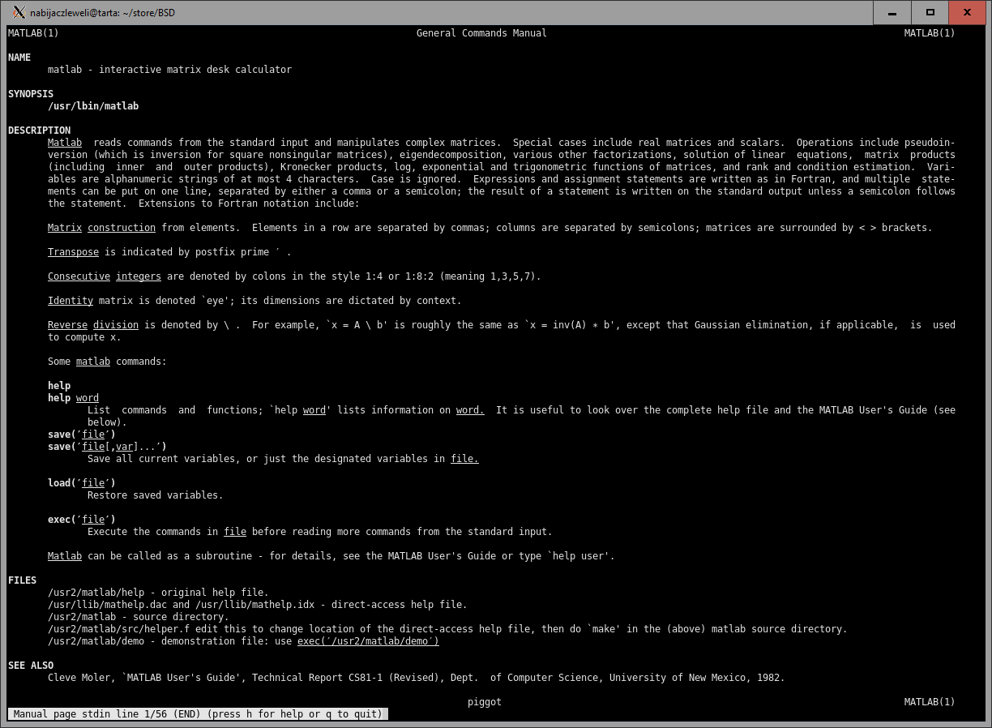Screen dimensions: 992x728
Task: Click the underlined exec demo command
Action: coord(368,641)
